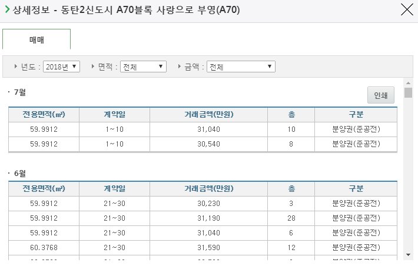The image size is (418, 266).
Task: Click floor value 8 in 7월 table
Action: coord(291,144)
